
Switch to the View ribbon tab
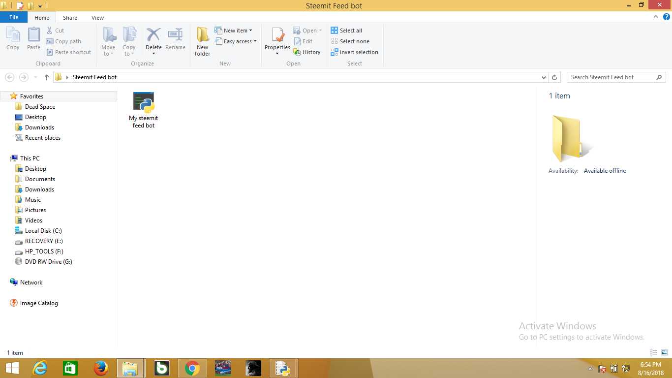(97, 18)
